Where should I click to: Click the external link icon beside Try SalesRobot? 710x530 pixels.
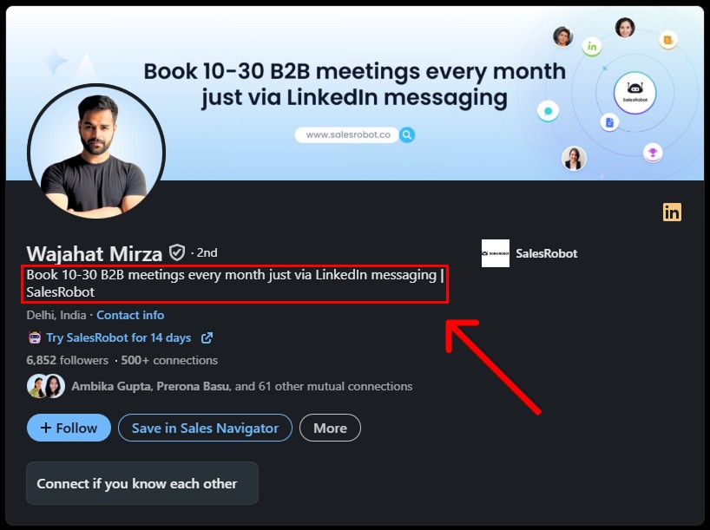(207, 337)
